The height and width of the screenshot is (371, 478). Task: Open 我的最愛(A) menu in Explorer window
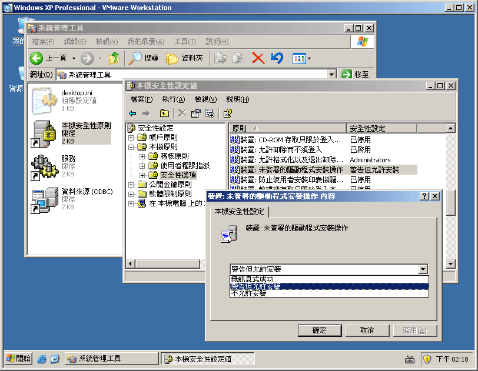pos(146,42)
